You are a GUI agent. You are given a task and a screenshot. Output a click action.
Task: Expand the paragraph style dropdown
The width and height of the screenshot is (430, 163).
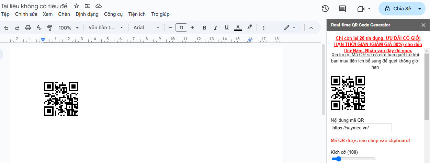(106, 28)
